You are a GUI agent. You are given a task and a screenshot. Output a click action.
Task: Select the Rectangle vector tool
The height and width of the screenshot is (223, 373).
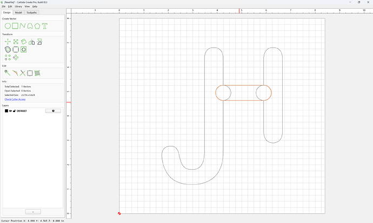(15, 26)
